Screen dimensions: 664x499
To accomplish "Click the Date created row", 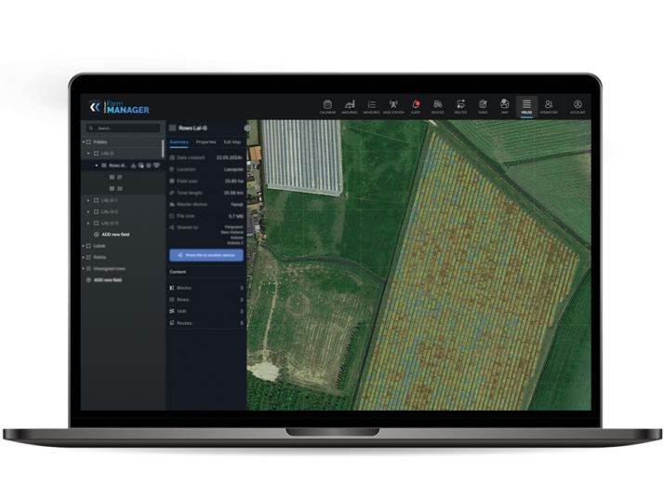I will (206, 157).
